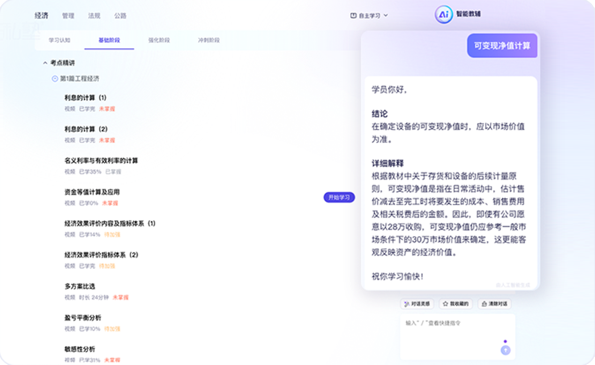Click the magic wand 对话灵感 icon

coord(407,304)
